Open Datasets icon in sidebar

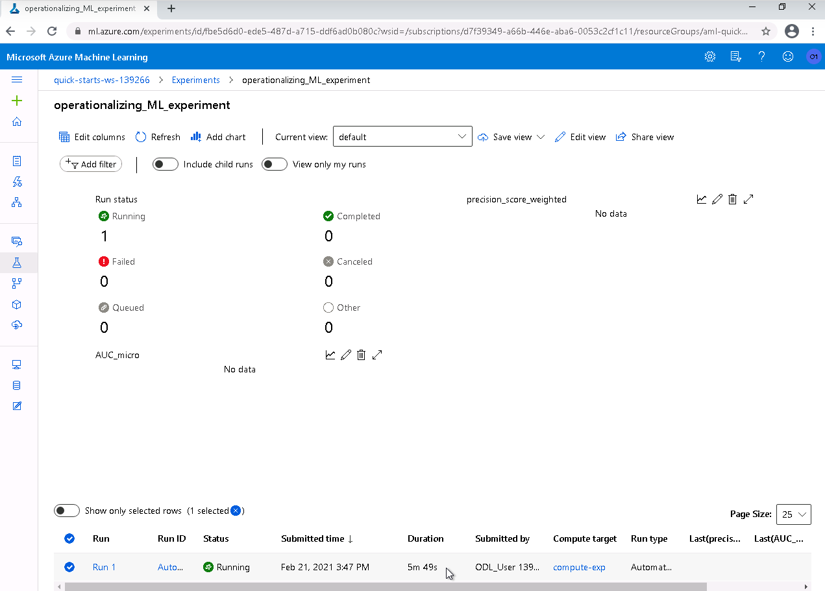tap(17, 242)
